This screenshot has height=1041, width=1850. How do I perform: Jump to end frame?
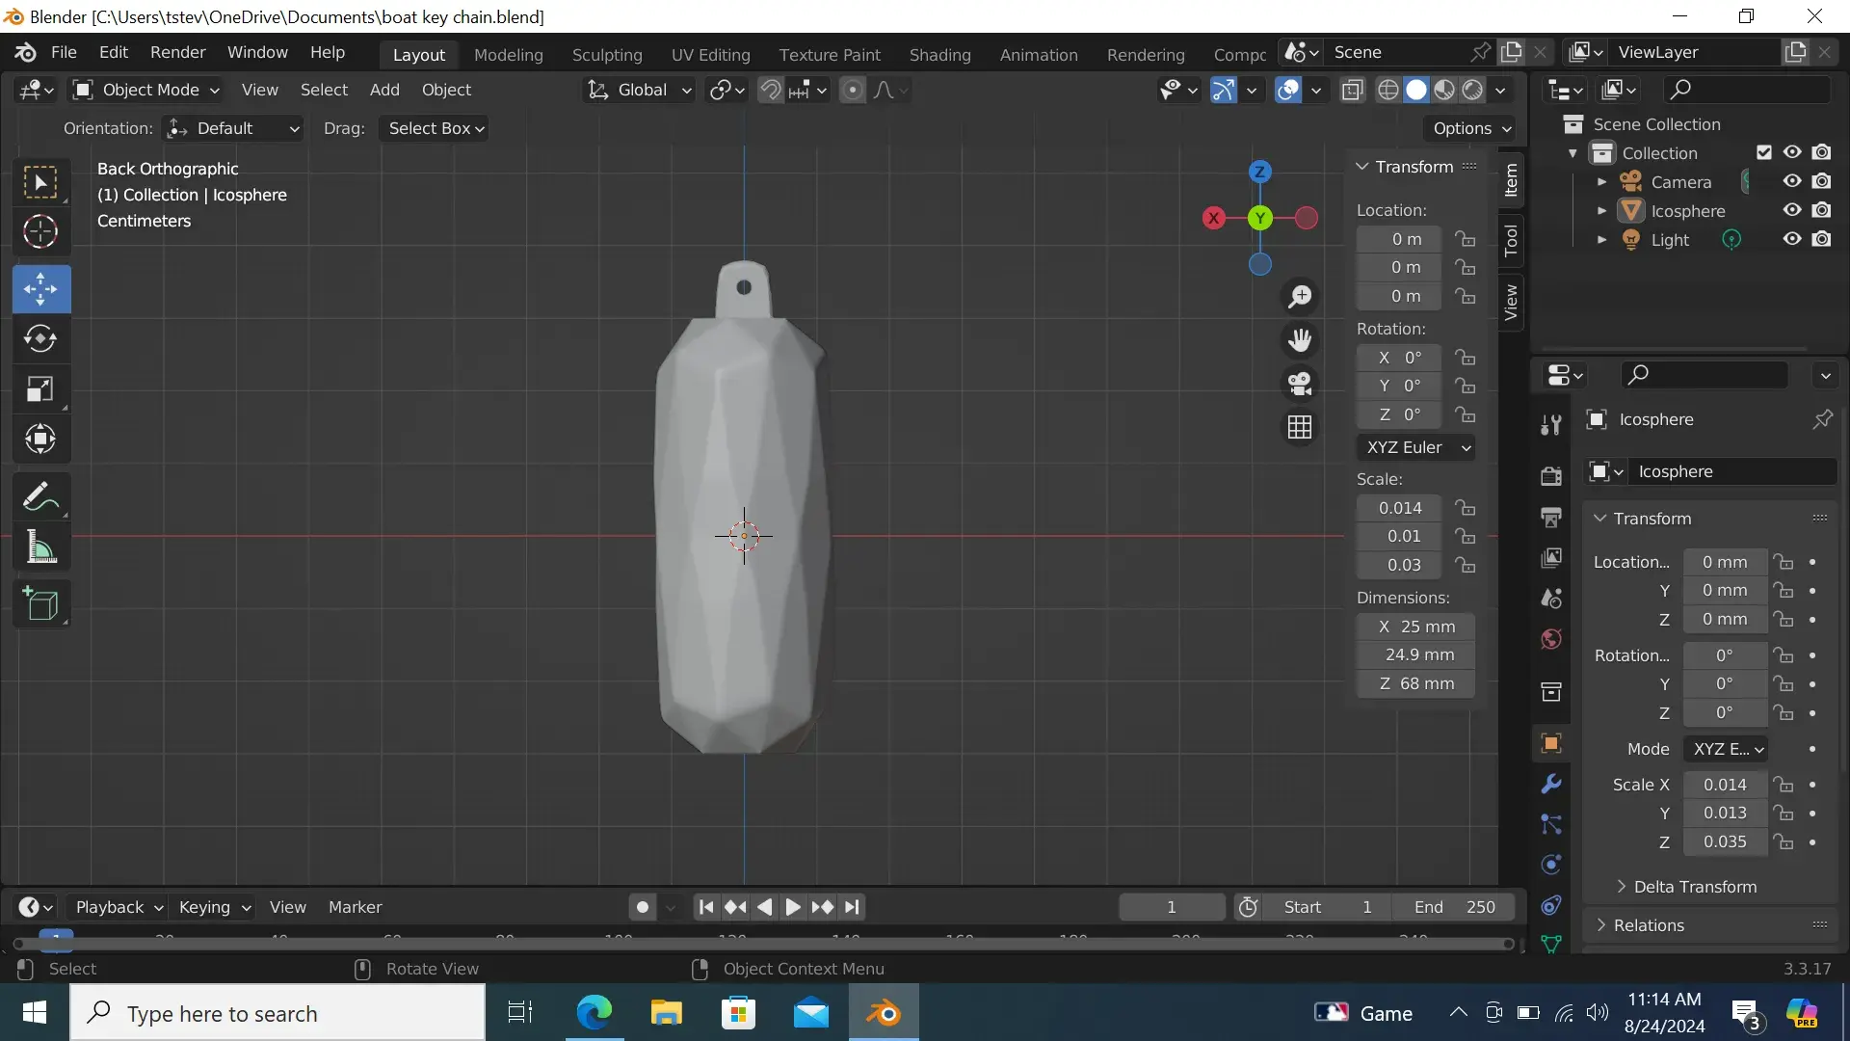click(852, 907)
